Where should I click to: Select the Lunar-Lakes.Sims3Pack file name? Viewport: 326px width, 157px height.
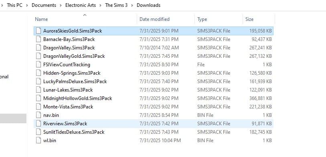coord(68,90)
